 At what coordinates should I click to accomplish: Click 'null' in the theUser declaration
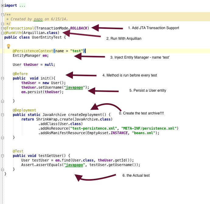tap(49, 65)
